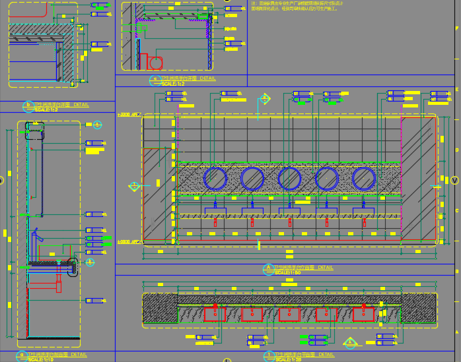The width and height of the screenshot is (461, 362).
Task: Click grid letter 'F' on right border
Action: pos(457,28)
